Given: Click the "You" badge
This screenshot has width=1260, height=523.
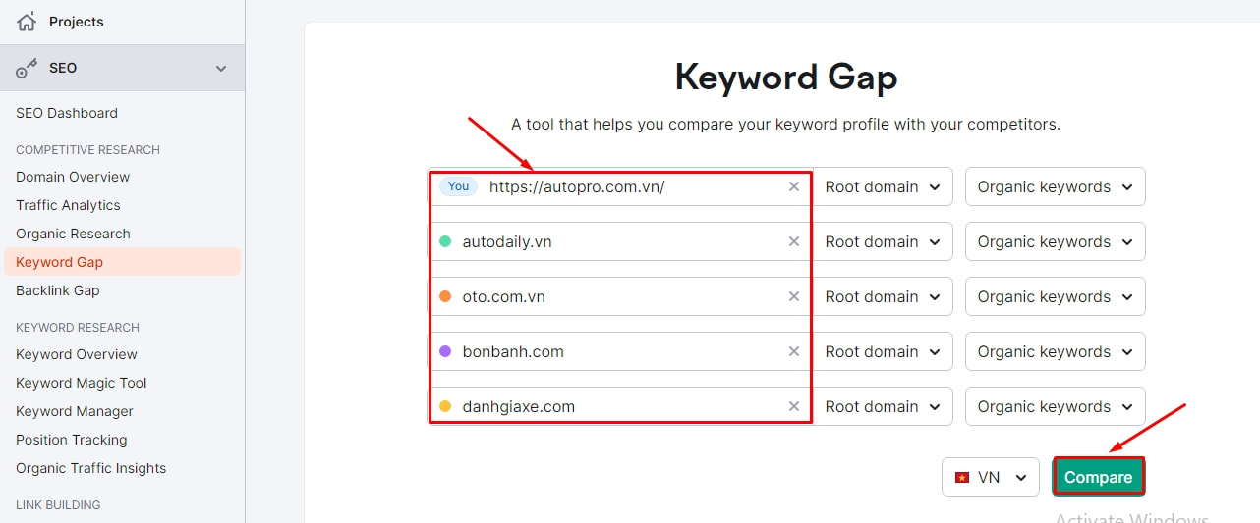Looking at the screenshot, I should (x=458, y=186).
